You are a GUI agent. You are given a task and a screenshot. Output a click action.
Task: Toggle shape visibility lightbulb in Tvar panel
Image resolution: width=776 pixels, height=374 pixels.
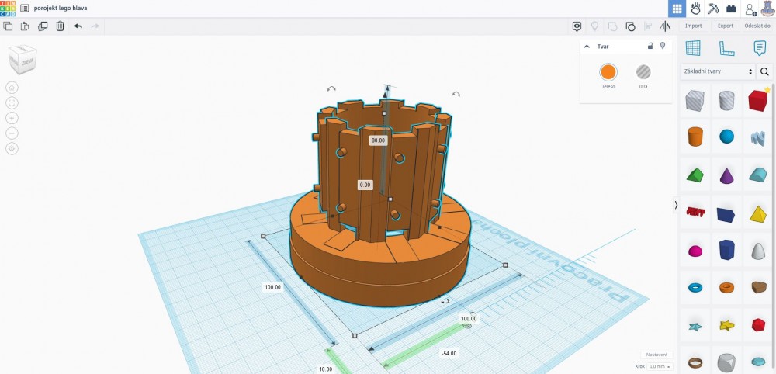[663, 47]
